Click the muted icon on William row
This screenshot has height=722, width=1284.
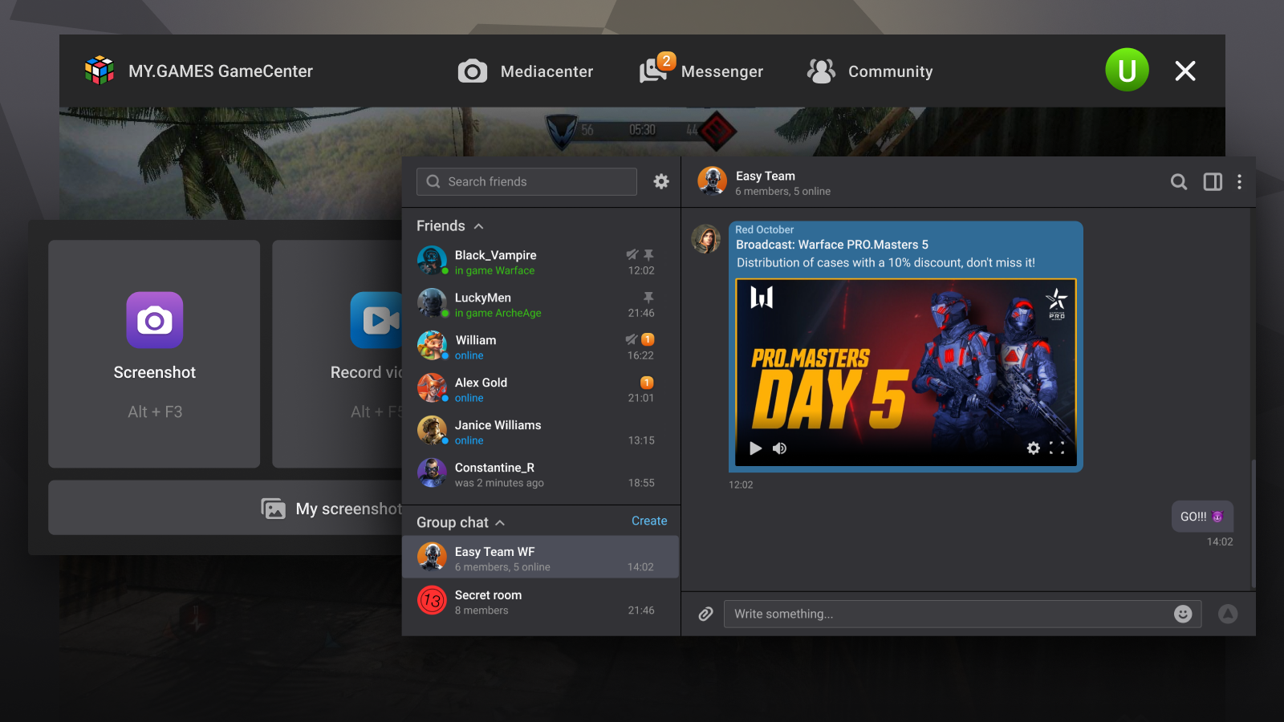click(632, 339)
